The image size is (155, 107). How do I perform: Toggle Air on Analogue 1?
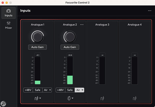pyautogui.click(x=46, y=90)
